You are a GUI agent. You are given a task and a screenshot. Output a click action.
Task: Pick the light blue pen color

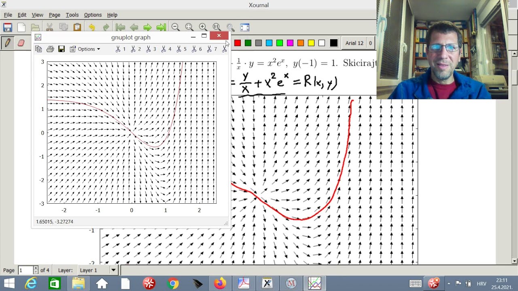[269, 43]
